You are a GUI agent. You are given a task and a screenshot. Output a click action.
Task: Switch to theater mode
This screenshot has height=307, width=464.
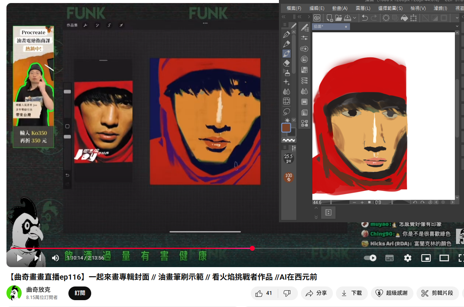[x=444, y=258]
